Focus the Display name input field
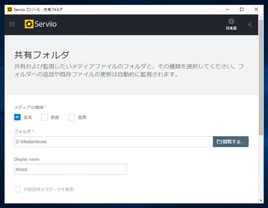 pyautogui.click(x=70, y=170)
